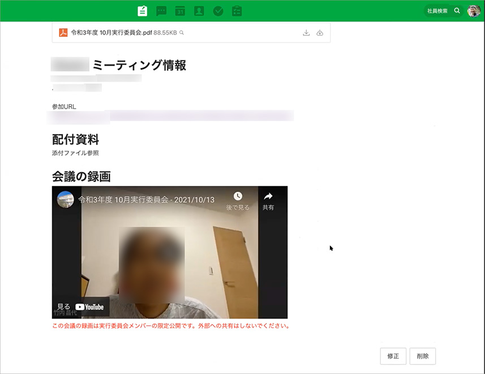This screenshot has width=485, height=374.
Task: Open the calendar icon in top bar
Action: tap(180, 11)
